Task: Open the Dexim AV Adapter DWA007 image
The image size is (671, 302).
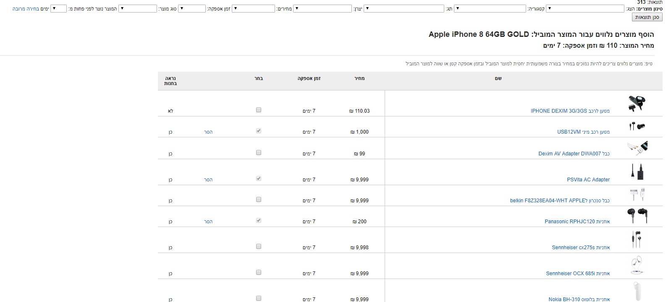Action: (637, 147)
